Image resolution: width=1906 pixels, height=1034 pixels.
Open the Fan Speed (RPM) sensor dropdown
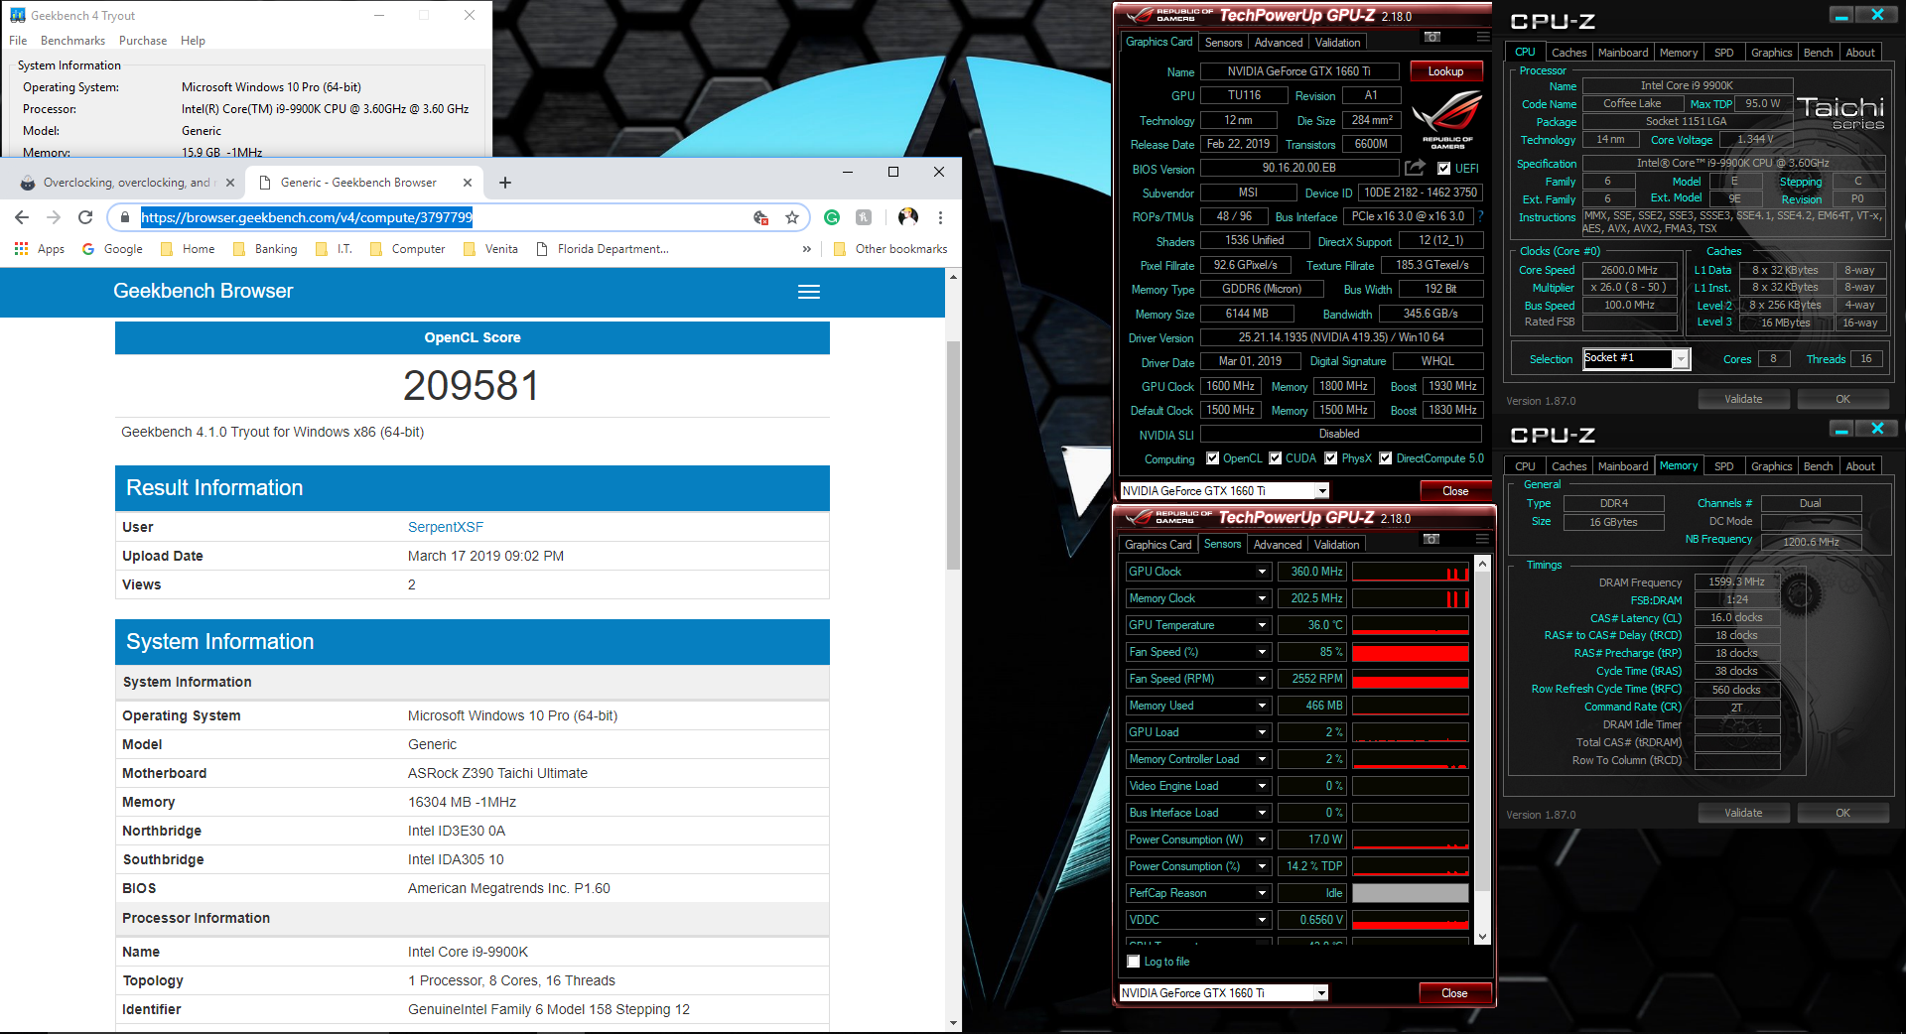[x=1262, y=679]
